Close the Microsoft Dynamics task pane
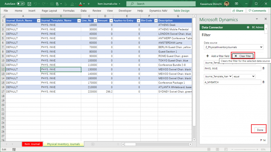This screenshot has height=152, width=271. (x=266, y=19)
